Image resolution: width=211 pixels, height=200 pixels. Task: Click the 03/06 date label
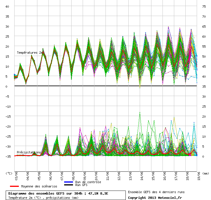point(16,176)
